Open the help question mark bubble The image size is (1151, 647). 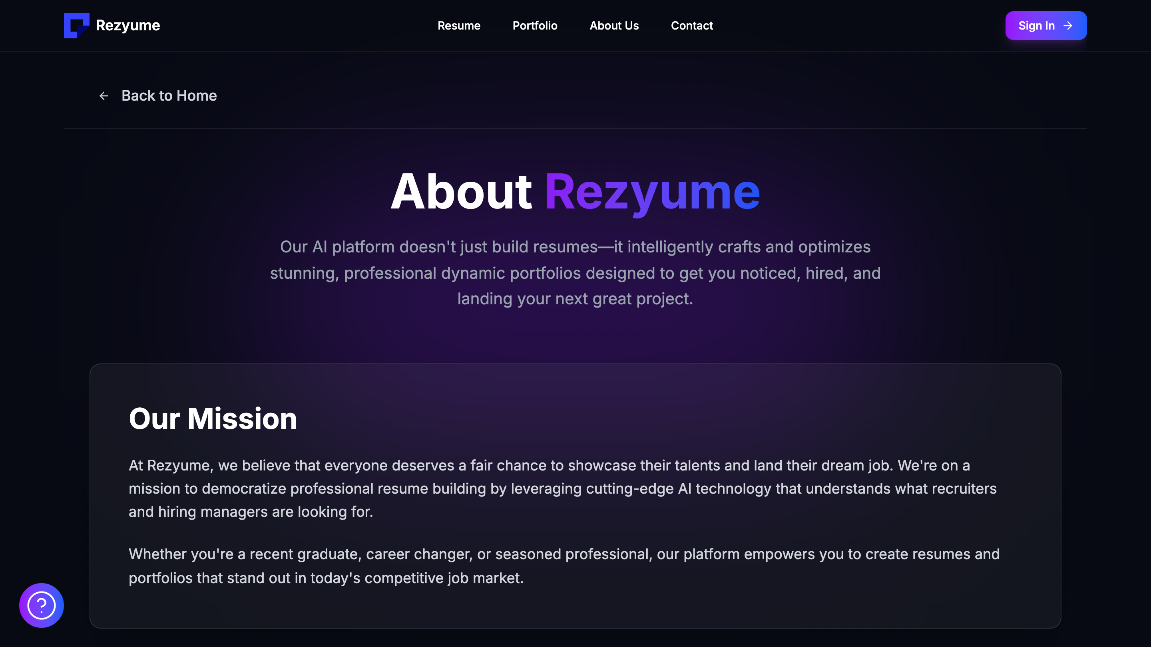(x=42, y=605)
